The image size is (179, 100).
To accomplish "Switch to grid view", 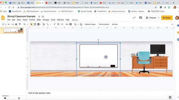I will coord(19,98).
